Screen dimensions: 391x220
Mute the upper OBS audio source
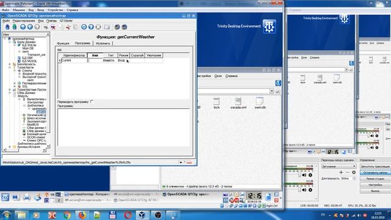click(304, 175)
